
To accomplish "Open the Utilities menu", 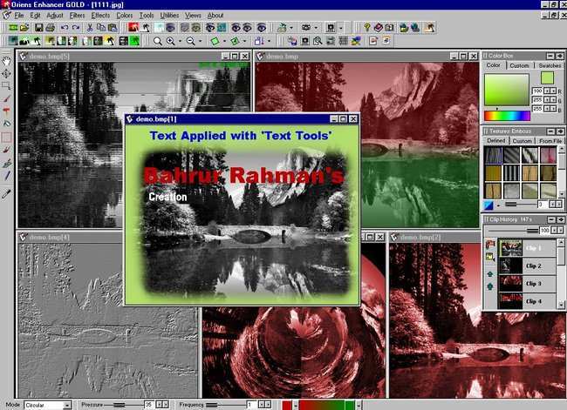I will coord(169,15).
